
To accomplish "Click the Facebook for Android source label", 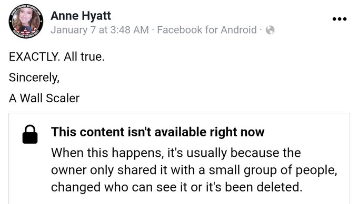I will [207, 30].
